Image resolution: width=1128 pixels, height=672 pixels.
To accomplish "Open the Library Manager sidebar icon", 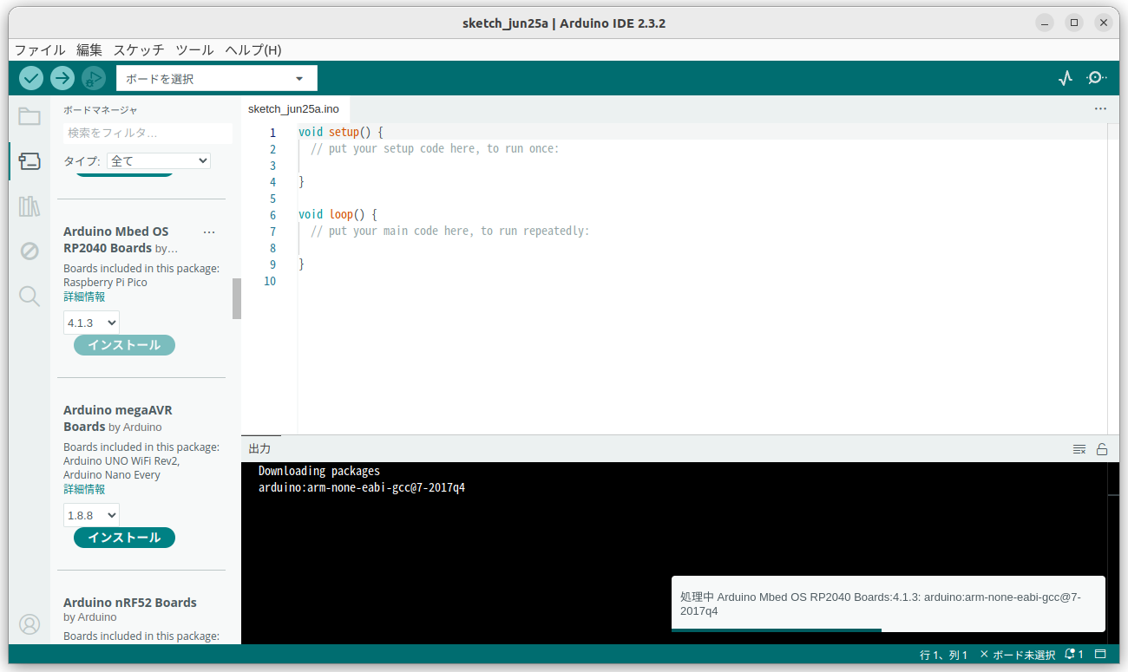I will click(29, 206).
